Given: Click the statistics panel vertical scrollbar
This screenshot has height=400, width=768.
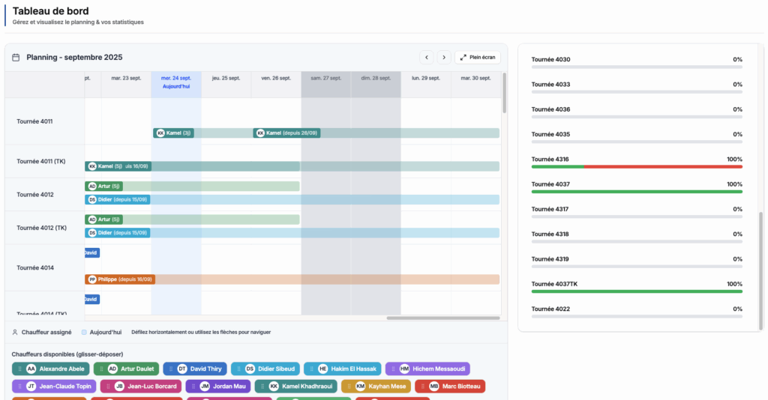Looking at the screenshot, I should (x=760, y=270).
